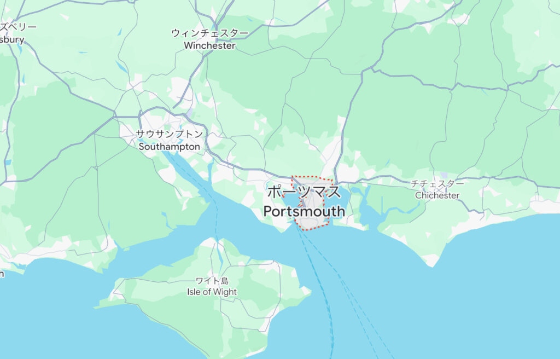Click the motorway junction north of Southampton

(139, 116)
